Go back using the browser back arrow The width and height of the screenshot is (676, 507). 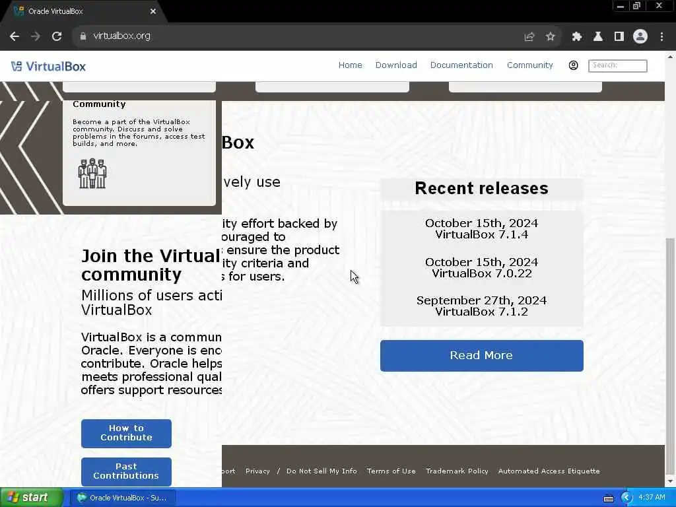[15, 36]
